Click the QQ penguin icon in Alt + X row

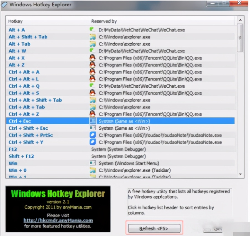(93, 58)
